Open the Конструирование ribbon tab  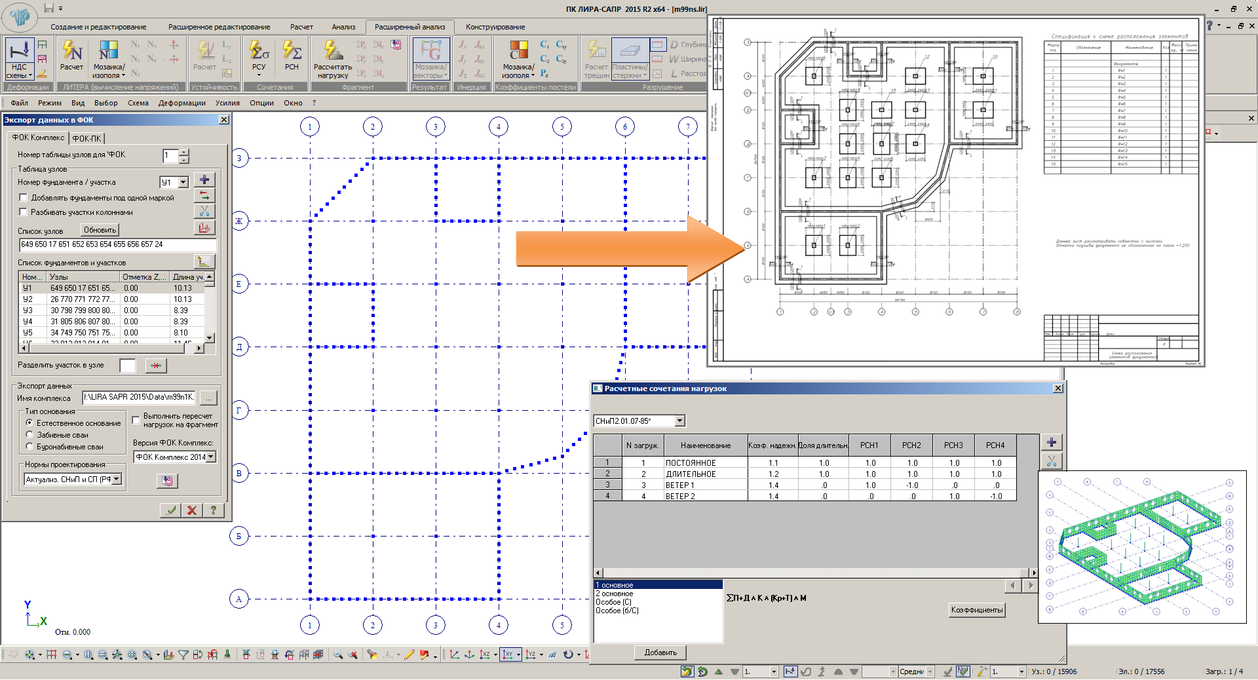click(495, 27)
